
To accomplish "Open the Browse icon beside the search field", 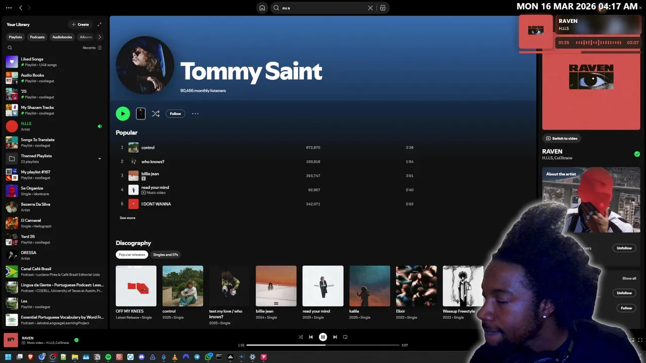I will 383,8.
